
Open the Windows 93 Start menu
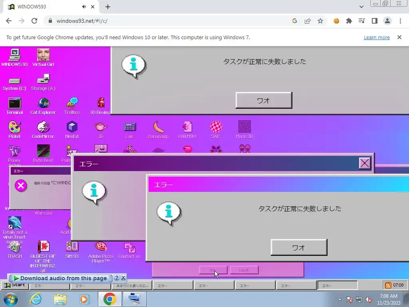[x=15, y=285]
